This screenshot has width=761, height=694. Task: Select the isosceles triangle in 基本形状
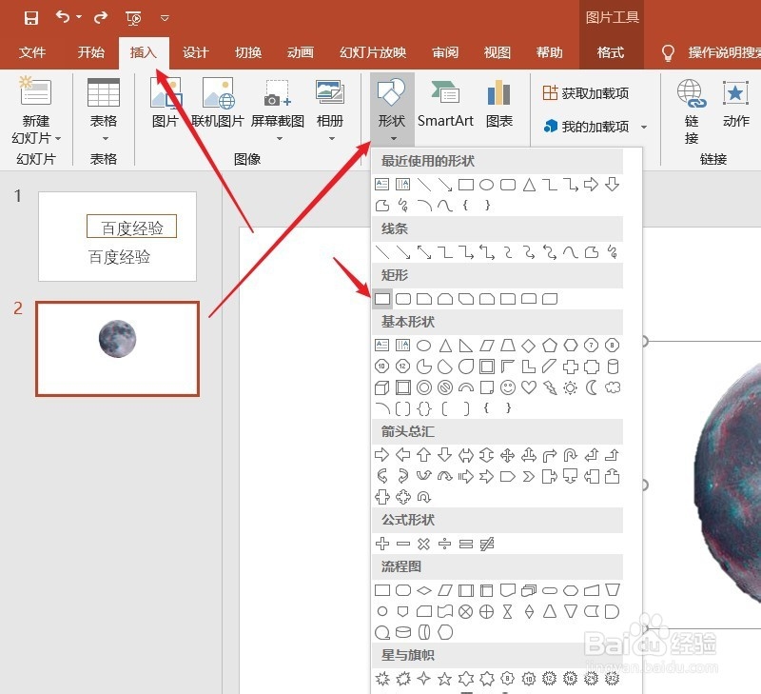tap(445, 346)
